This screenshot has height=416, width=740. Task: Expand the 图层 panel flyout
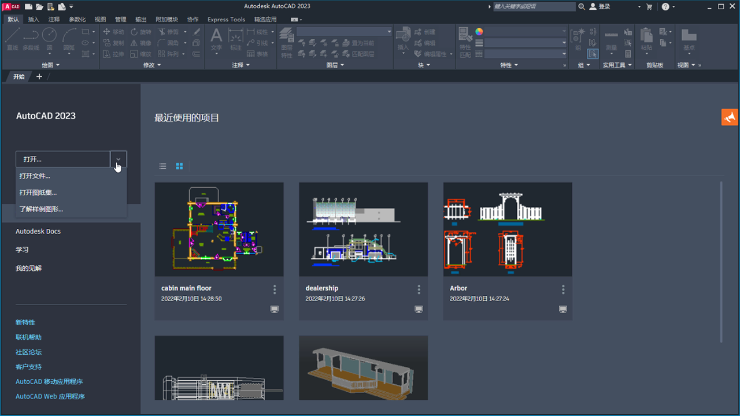click(x=335, y=65)
